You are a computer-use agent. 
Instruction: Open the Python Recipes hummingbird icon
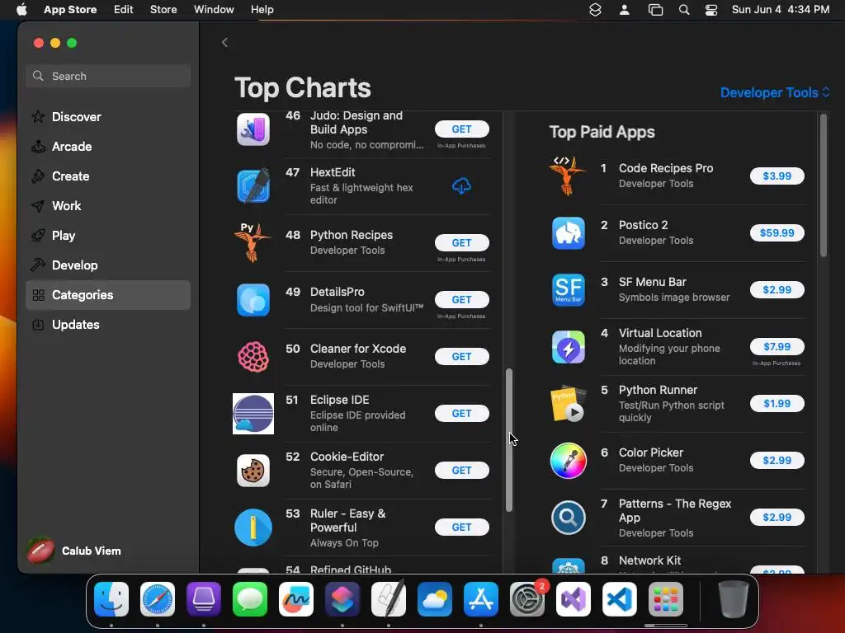coord(253,243)
